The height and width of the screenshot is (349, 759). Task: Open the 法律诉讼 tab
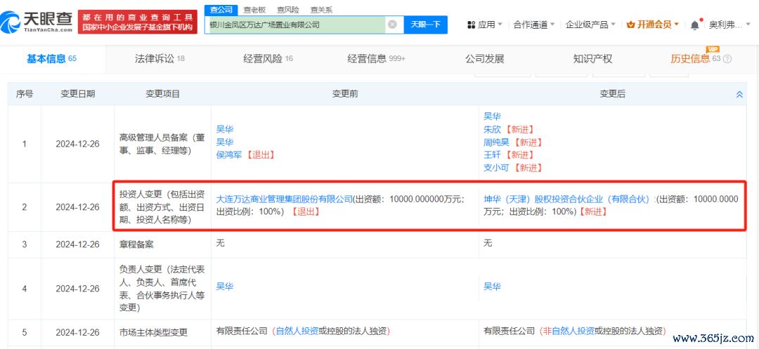click(x=160, y=59)
